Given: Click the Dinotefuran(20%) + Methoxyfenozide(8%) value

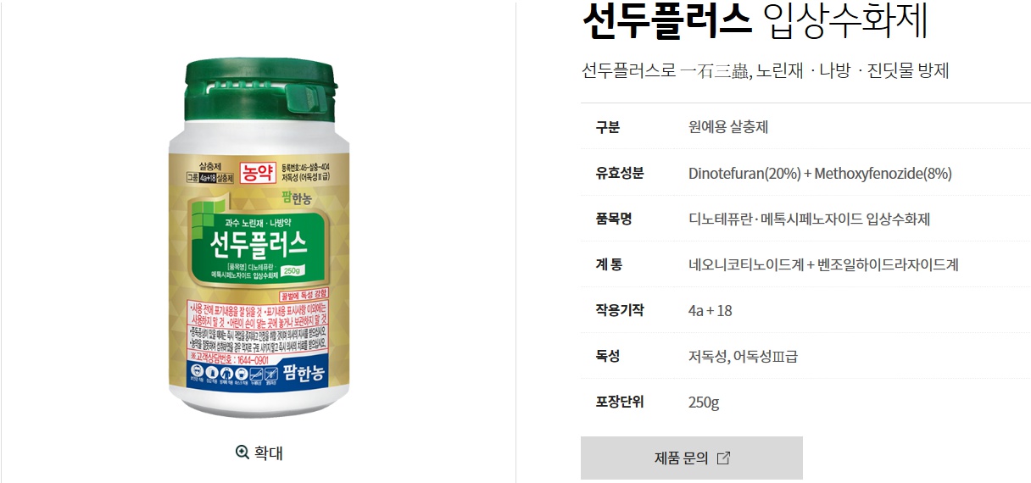Looking at the screenshot, I should point(820,173).
